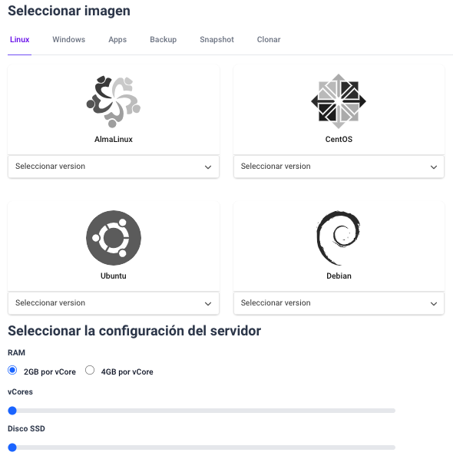This screenshot has width=453, height=459.
Task: Click the CentOS name label
Action: tap(339, 139)
